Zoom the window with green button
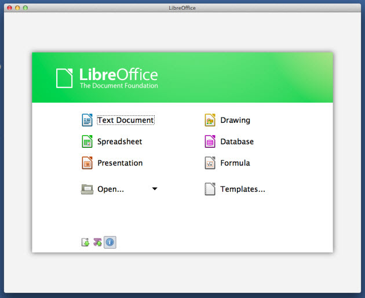 coord(25,8)
